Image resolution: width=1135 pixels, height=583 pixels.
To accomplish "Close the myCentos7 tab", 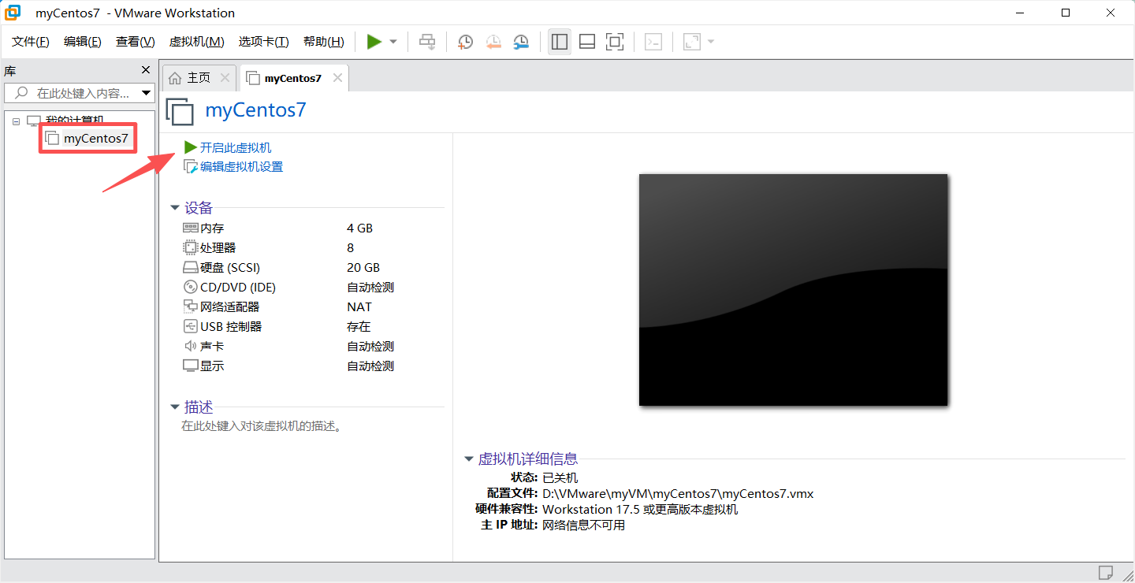I will (337, 78).
